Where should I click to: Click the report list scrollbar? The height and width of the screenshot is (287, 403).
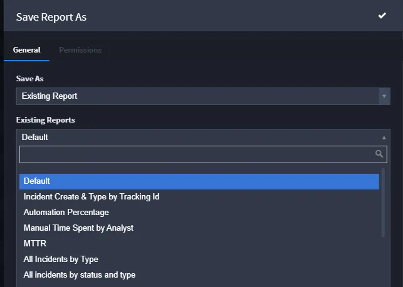383,203
